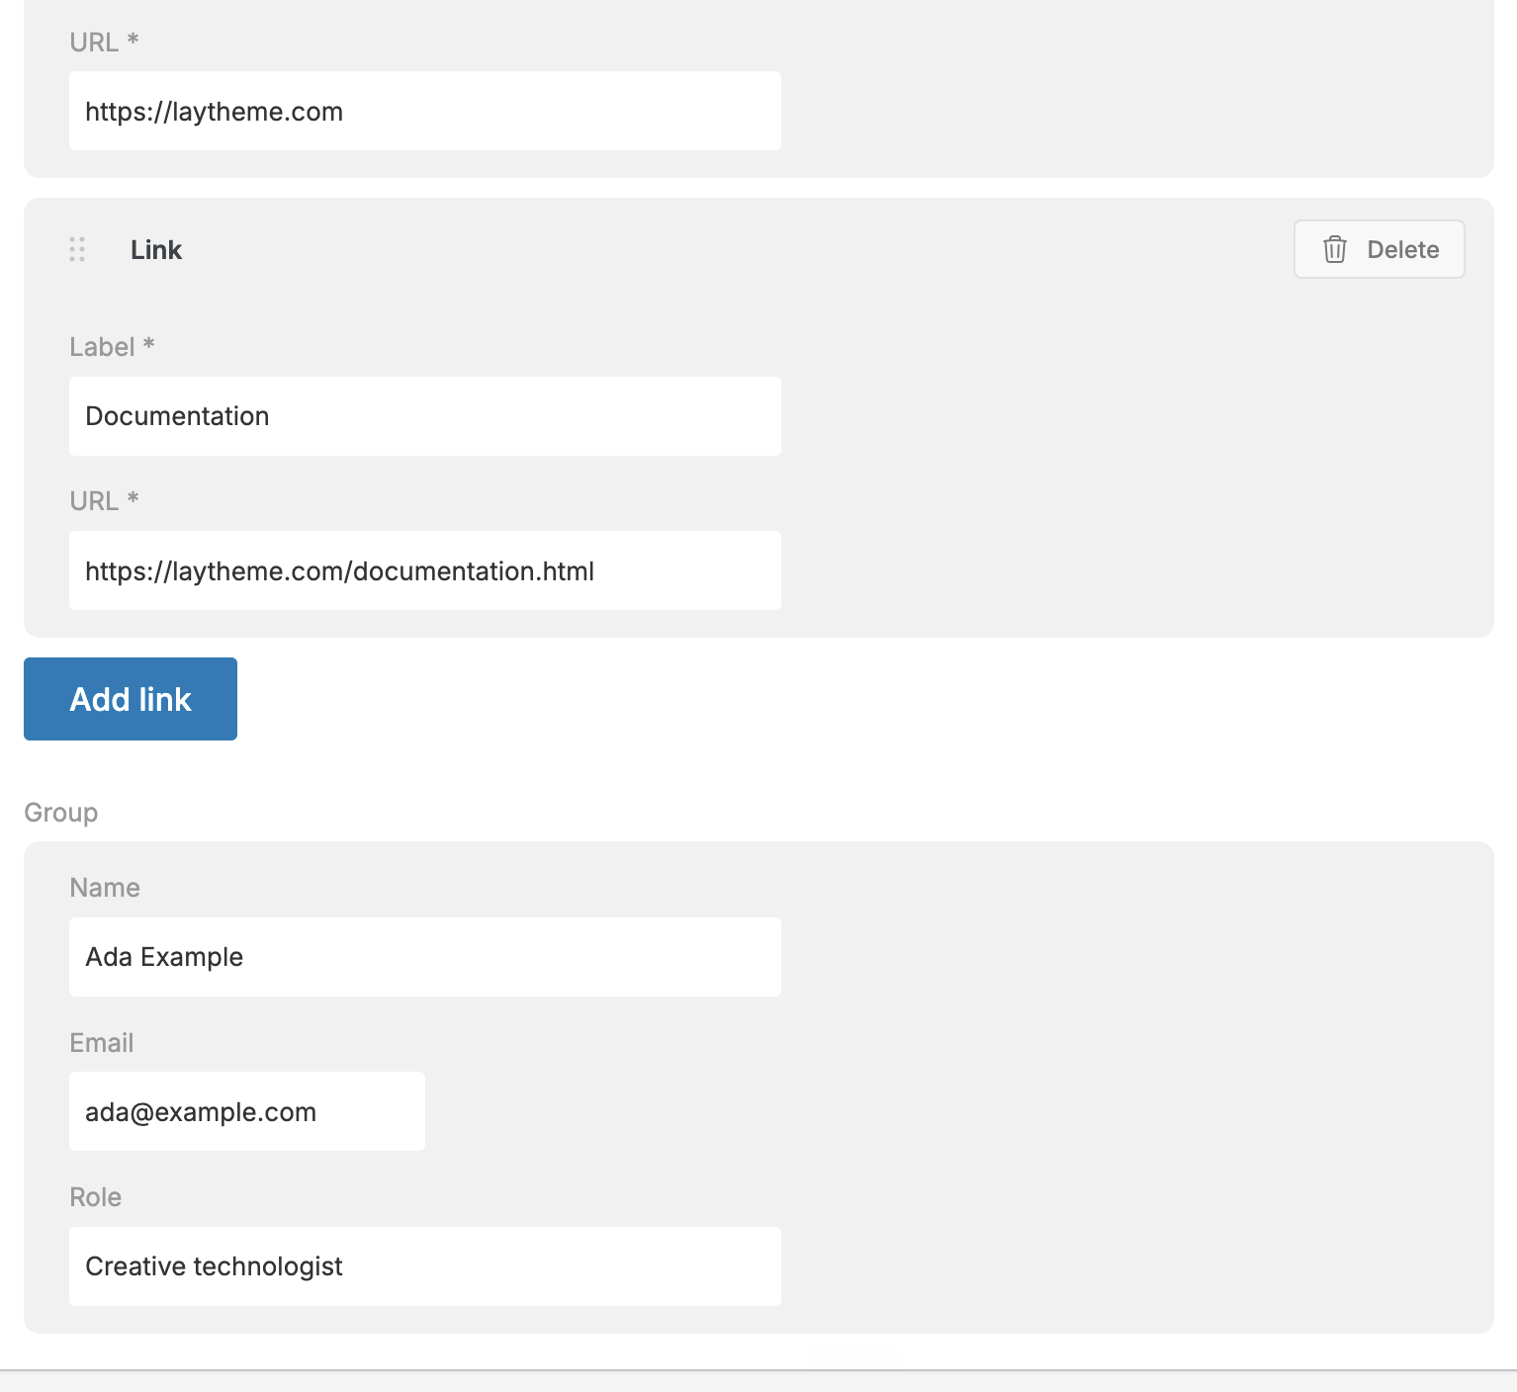Click the Role field caption
Viewport: 1517px width, 1392px height.
pos(96,1197)
